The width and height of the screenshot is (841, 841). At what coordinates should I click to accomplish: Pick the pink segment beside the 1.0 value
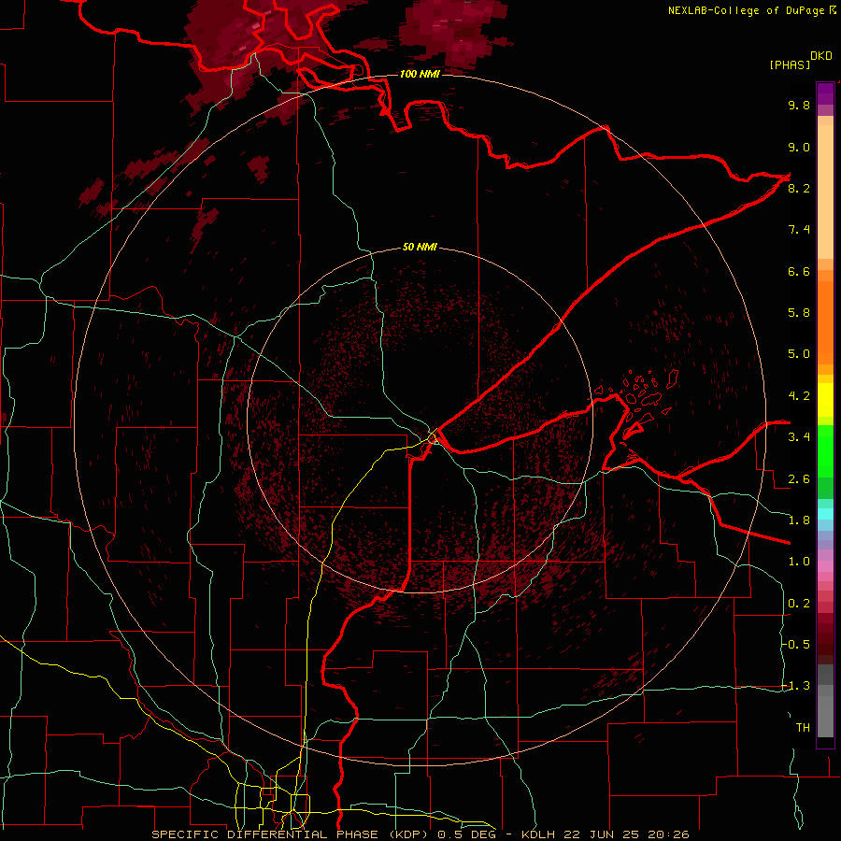click(825, 566)
